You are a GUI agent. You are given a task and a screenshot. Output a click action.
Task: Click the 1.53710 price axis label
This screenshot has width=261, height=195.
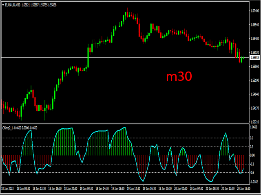coord(254,122)
